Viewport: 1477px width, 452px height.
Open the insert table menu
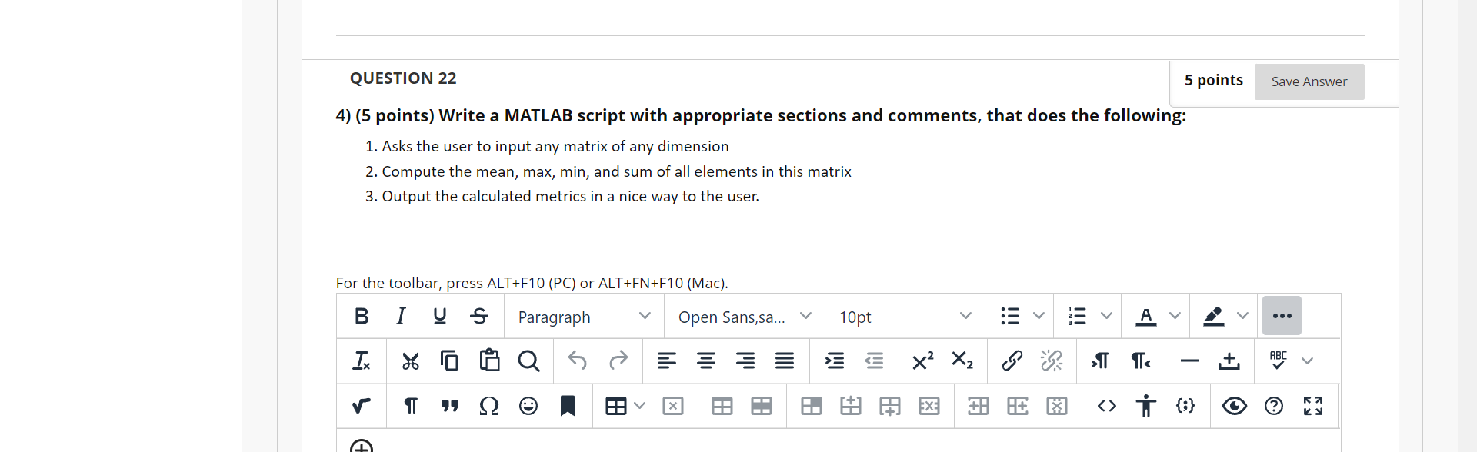(x=624, y=406)
